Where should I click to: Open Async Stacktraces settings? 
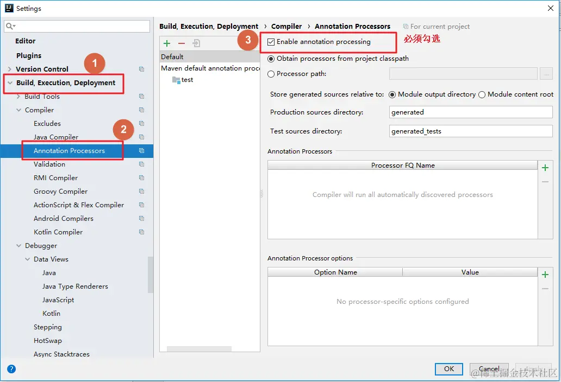click(x=61, y=354)
